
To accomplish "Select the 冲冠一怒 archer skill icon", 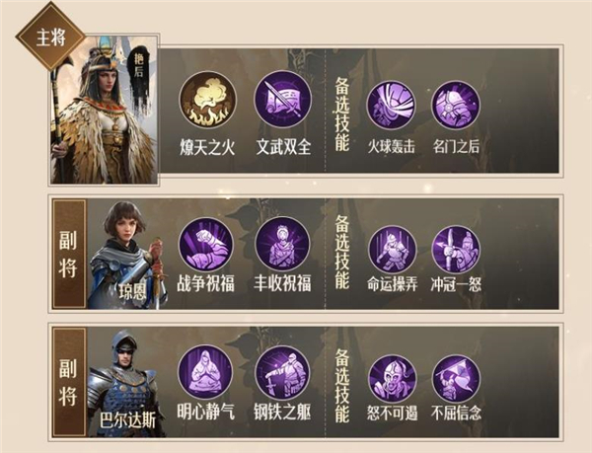I will pos(456,250).
